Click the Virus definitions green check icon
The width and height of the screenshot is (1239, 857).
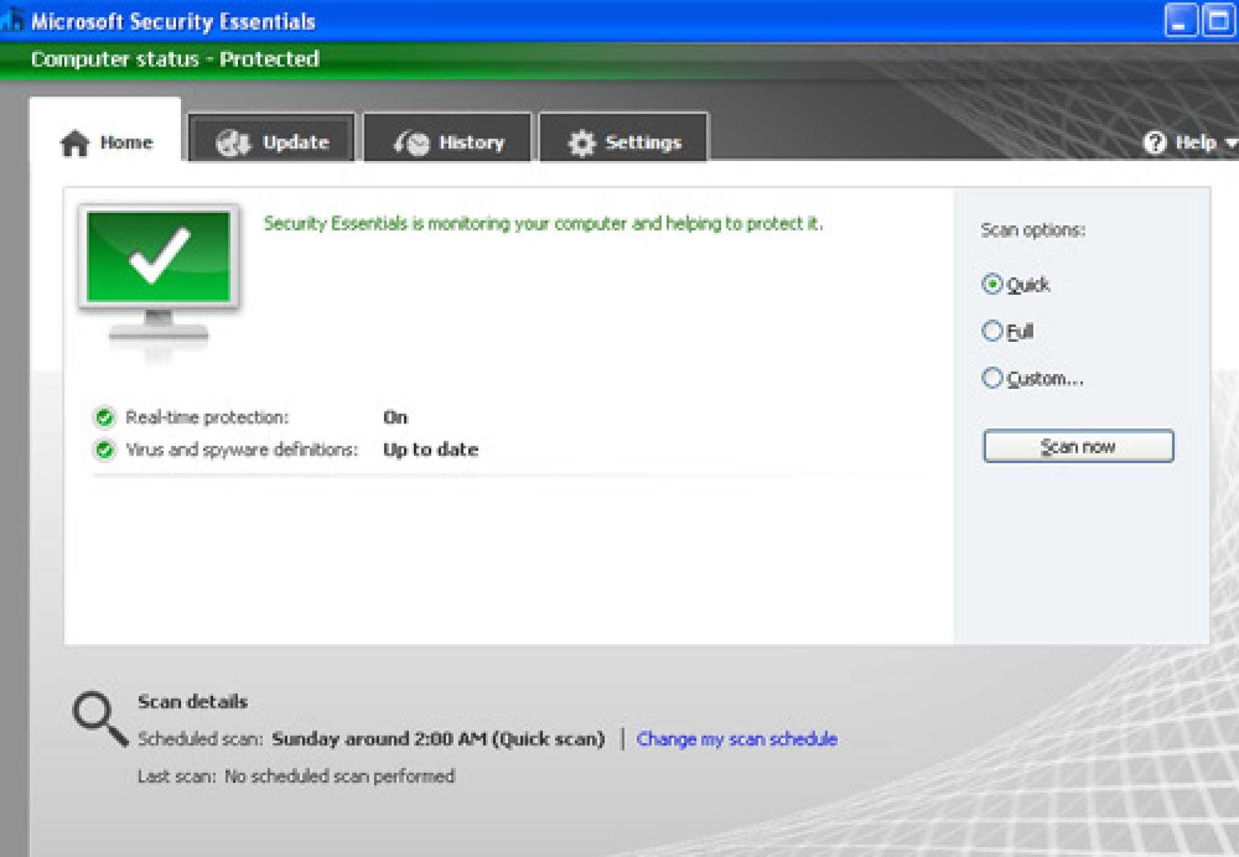104,450
